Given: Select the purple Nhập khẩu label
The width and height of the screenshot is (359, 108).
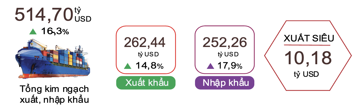Looking at the screenshot, I should pos(225,83).
